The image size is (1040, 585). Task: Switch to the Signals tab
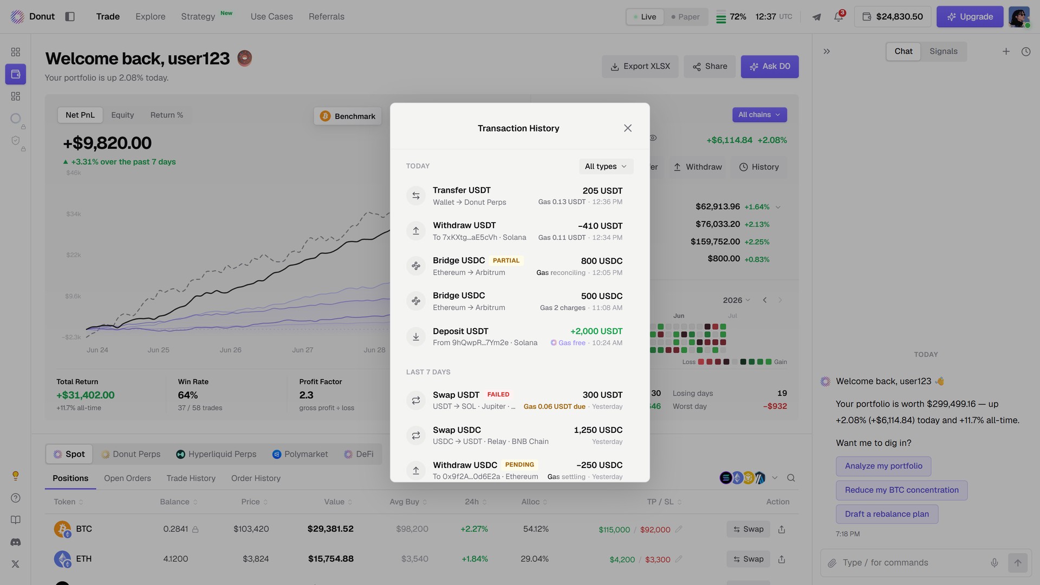[943, 51]
